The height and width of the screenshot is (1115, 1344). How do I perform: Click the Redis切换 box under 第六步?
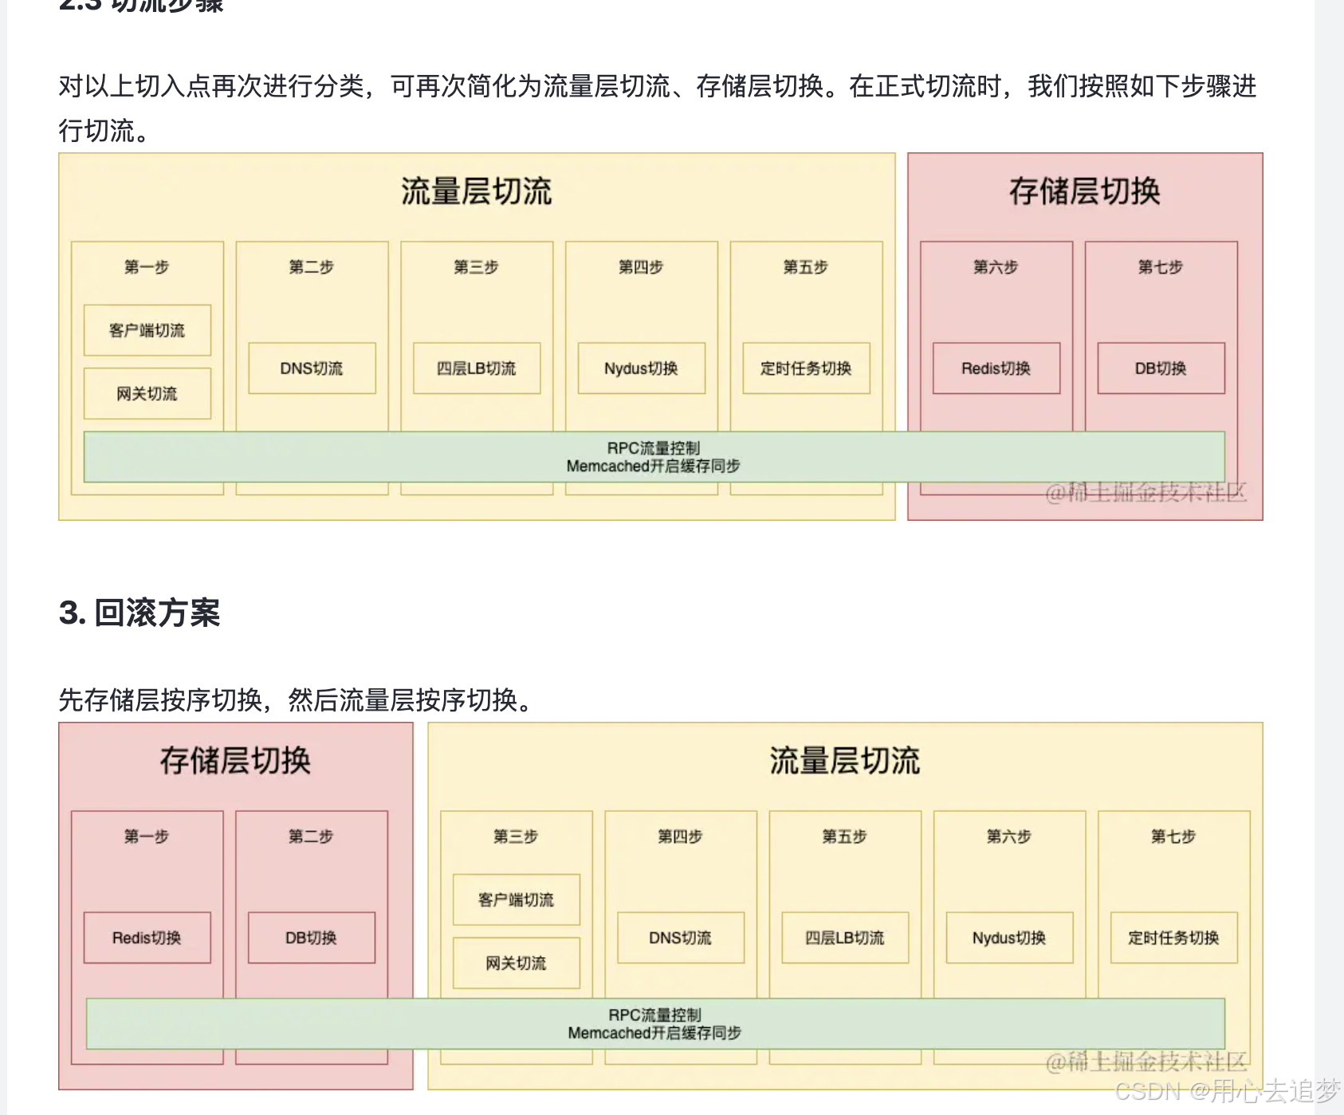[996, 368]
